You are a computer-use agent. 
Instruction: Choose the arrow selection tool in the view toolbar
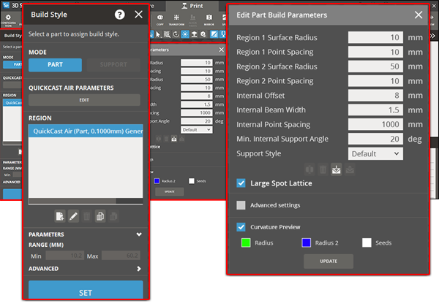click(x=158, y=34)
